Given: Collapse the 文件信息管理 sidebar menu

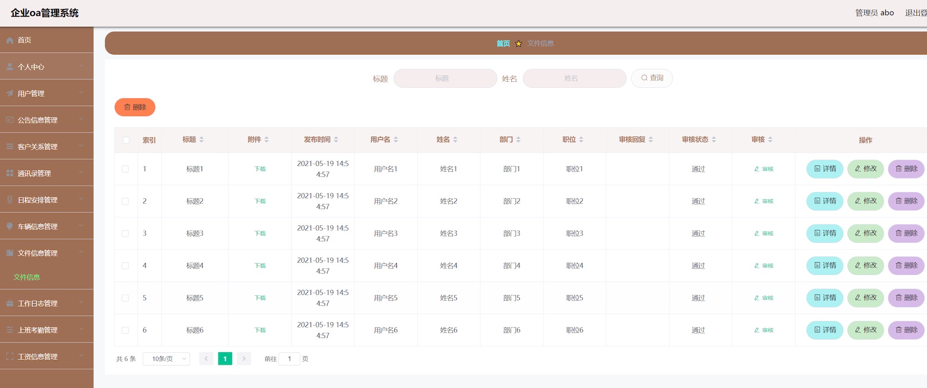Looking at the screenshot, I should (x=46, y=253).
